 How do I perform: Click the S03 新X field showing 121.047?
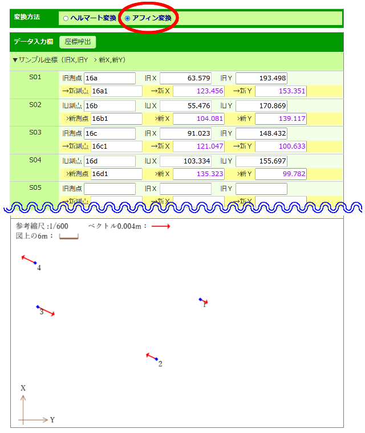pyautogui.click(x=199, y=146)
